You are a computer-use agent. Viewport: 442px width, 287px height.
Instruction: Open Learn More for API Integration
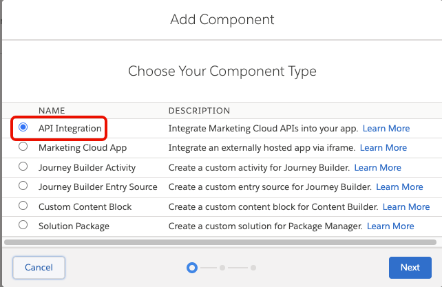point(386,129)
